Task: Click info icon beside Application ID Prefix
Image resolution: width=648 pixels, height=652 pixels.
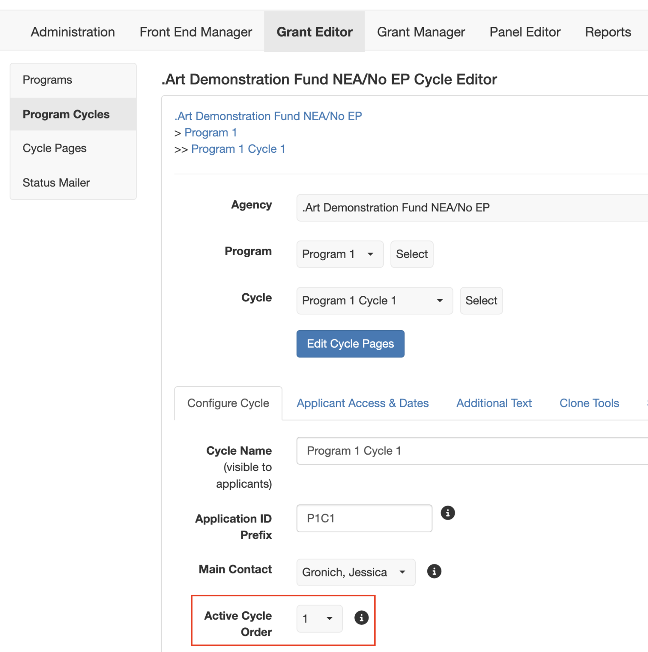Action: click(x=447, y=513)
